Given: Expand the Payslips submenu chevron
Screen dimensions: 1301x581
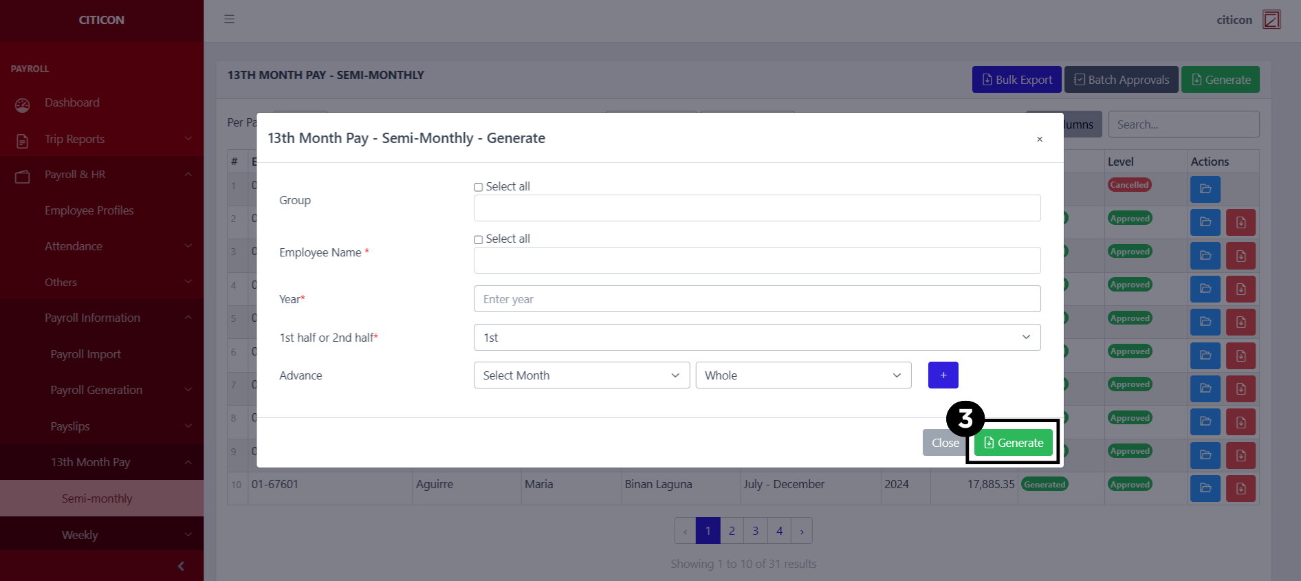Looking at the screenshot, I should click(x=188, y=426).
